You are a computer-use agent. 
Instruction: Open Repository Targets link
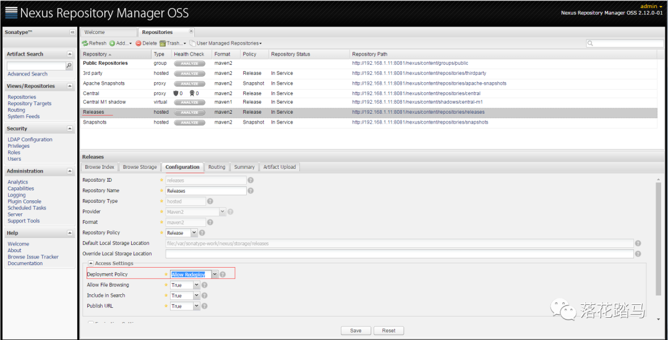pos(30,103)
